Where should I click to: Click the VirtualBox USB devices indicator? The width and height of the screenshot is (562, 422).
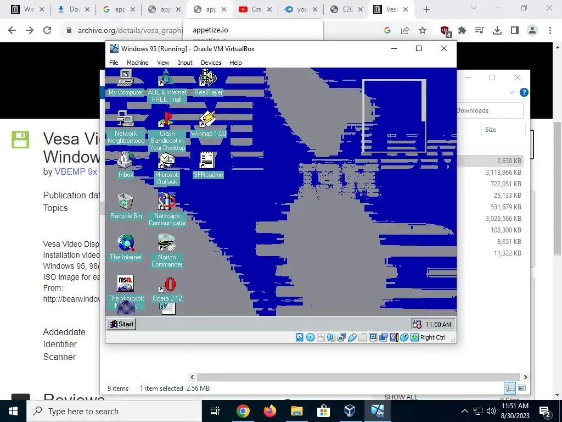[352, 337]
